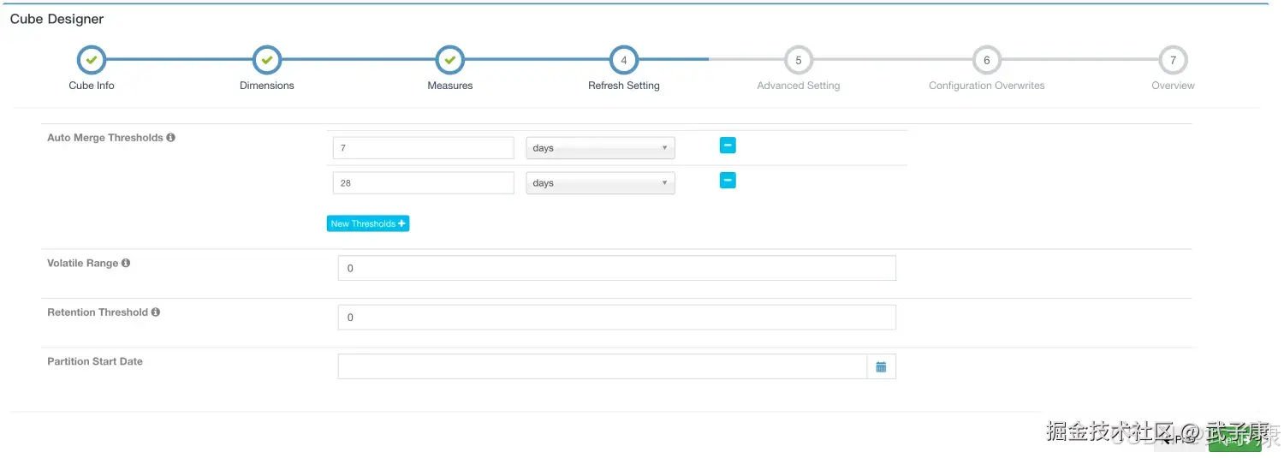Show Auto Merge Thresholds info tooltip icon
The image size is (1284, 458).
tap(171, 137)
